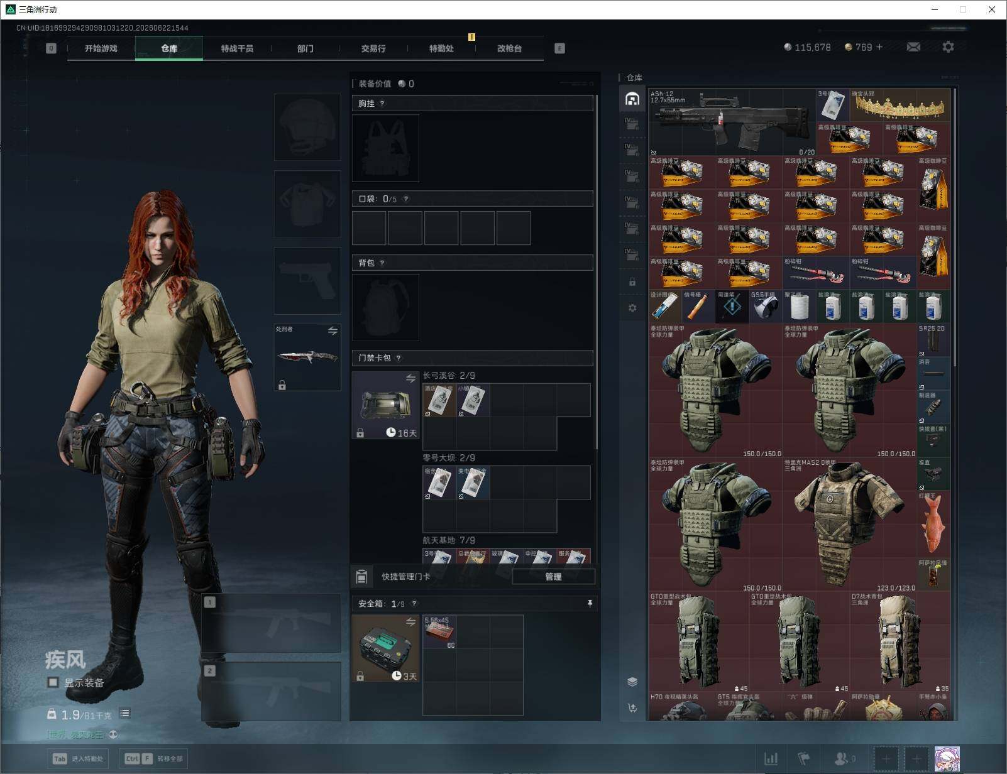
Task: Swap the keycard case with its arrows
Action: [x=410, y=378]
